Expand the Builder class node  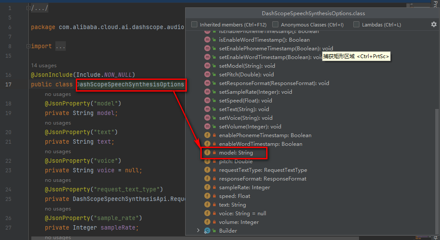pyautogui.click(x=198, y=230)
